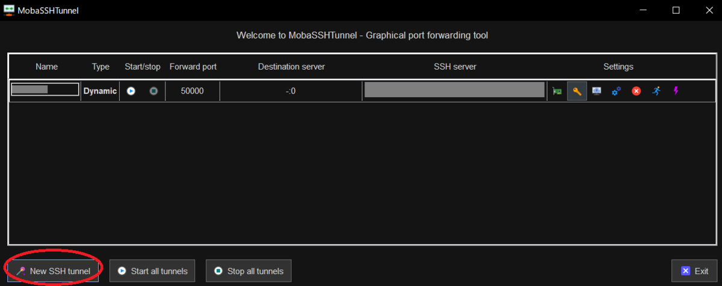Maximize the MobaSSHTunnel window
Image resolution: width=722 pixels, height=286 pixels.
pyautogui.click(x=676, y=10)
